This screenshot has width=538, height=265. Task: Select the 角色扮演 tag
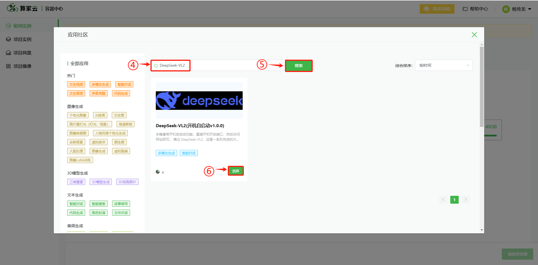(99, 213)
